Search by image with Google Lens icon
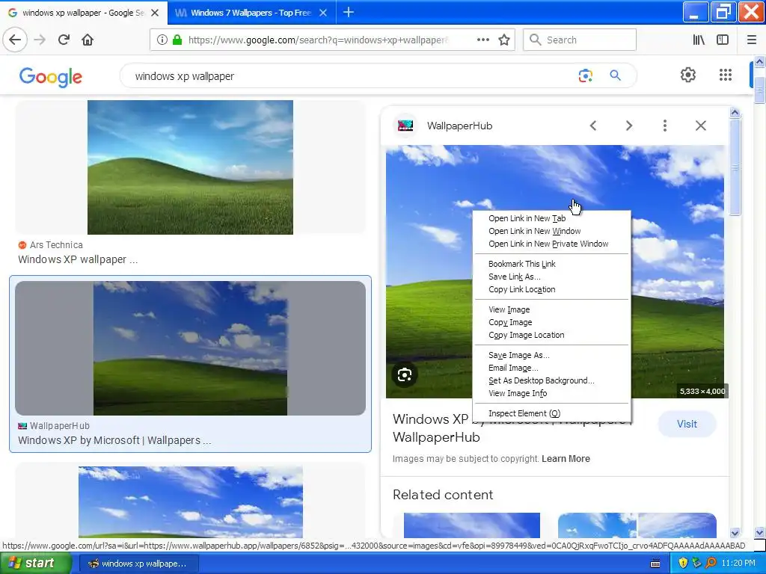The height and width of the screenshot is (574, 766). (x=585, y=75)
